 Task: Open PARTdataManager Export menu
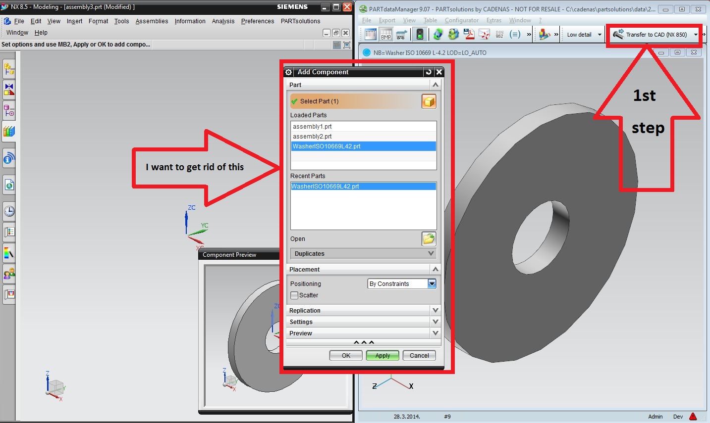point(387,20)
